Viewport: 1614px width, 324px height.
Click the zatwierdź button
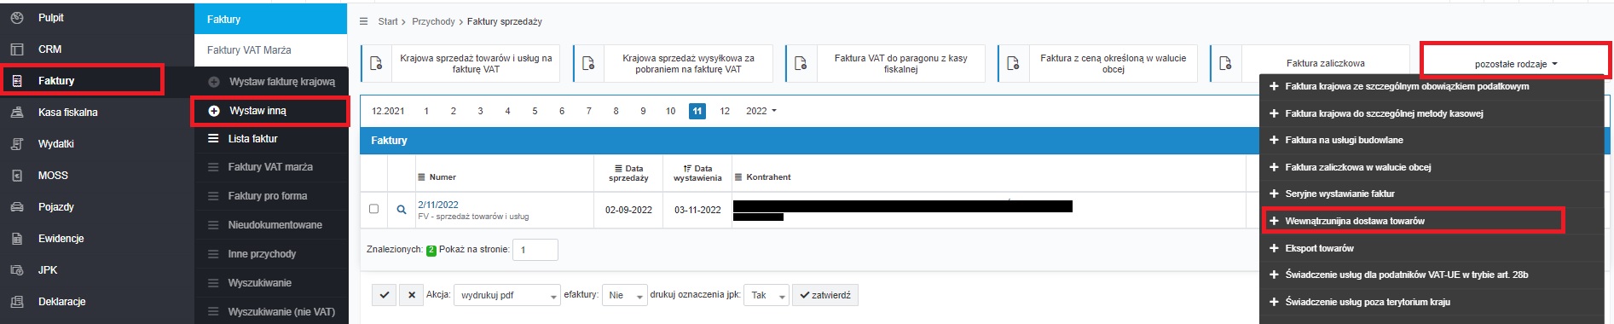(825, 295)
